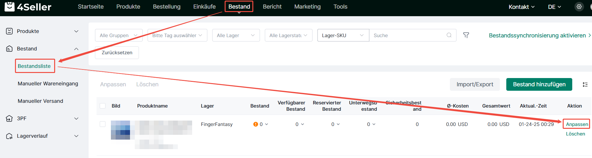Click the Bestand hinzufügen button

(x=539, y=84)
